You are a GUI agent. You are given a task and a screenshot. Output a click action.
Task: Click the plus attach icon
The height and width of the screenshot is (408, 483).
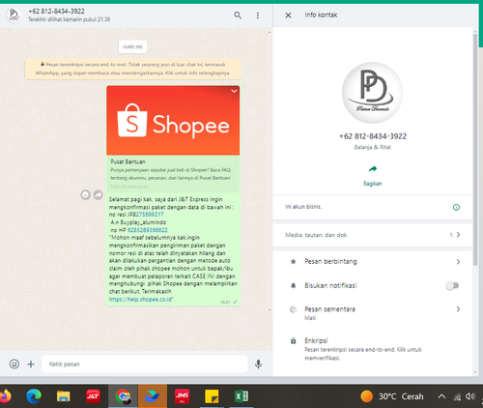31,364
